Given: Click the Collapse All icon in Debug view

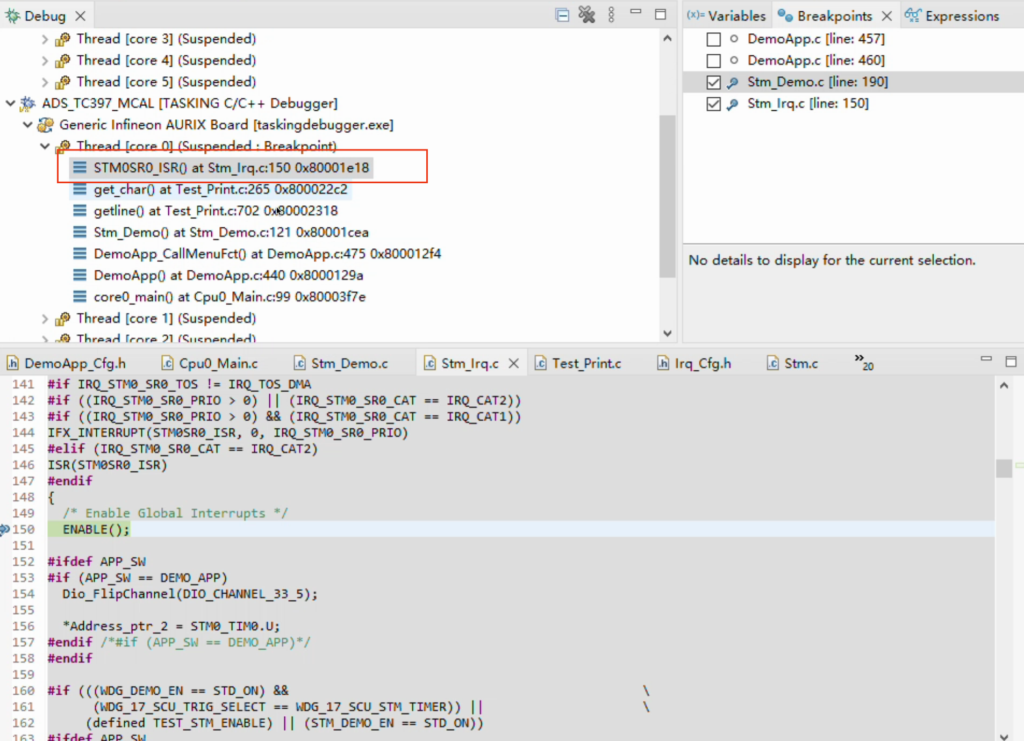Looking at the screenshot, I should click(x=562, y=15).
